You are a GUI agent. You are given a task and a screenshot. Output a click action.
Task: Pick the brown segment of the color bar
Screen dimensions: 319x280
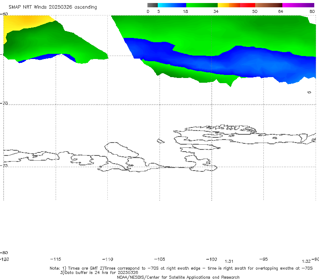click(269, 5)
